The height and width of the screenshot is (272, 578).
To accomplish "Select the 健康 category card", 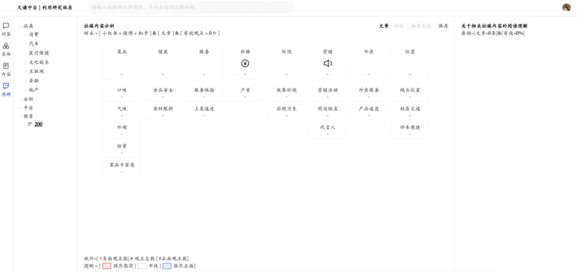I will coord(163,63).
